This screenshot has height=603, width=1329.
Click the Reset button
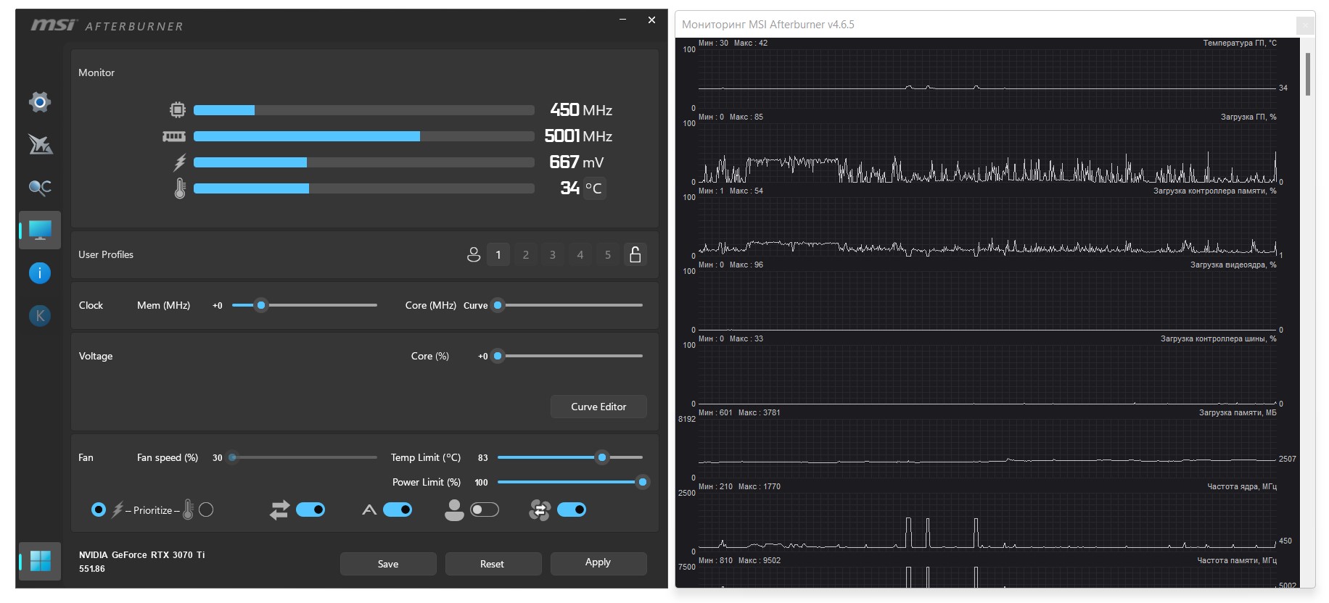click(492, 564)
